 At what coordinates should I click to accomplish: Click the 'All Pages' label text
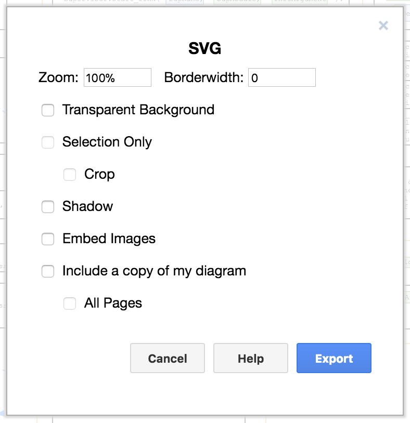(x=113, y=303)
